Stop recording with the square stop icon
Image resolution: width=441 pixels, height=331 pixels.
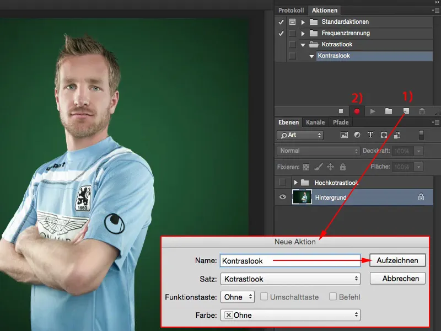pyautogui.click(x=341, y=111)
